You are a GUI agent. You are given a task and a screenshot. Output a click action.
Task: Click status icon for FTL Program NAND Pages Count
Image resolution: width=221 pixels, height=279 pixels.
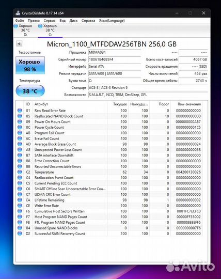tap(20, 222)
